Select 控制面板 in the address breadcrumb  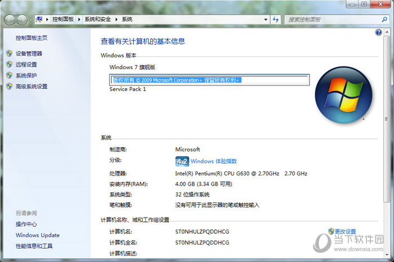point(63,19)
